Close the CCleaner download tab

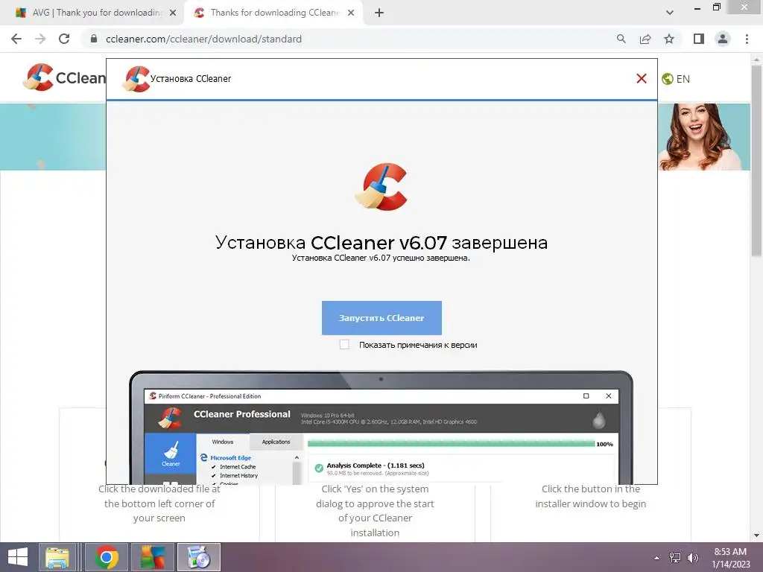(x=351, y=13)
